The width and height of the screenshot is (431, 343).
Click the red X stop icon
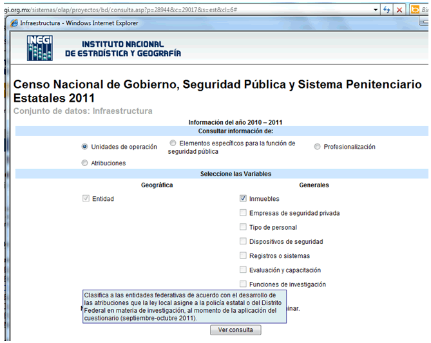click(399, 10)
